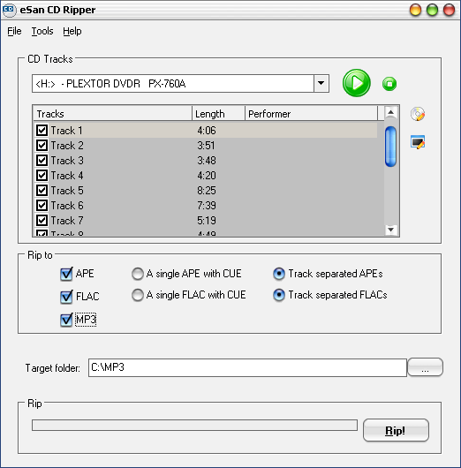This screenshot has height=468, width=461.
Task: Select A single FLAC with CUE
Action: click(138, 295)
